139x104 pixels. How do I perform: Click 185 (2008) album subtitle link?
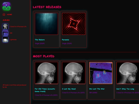[93, 93]
